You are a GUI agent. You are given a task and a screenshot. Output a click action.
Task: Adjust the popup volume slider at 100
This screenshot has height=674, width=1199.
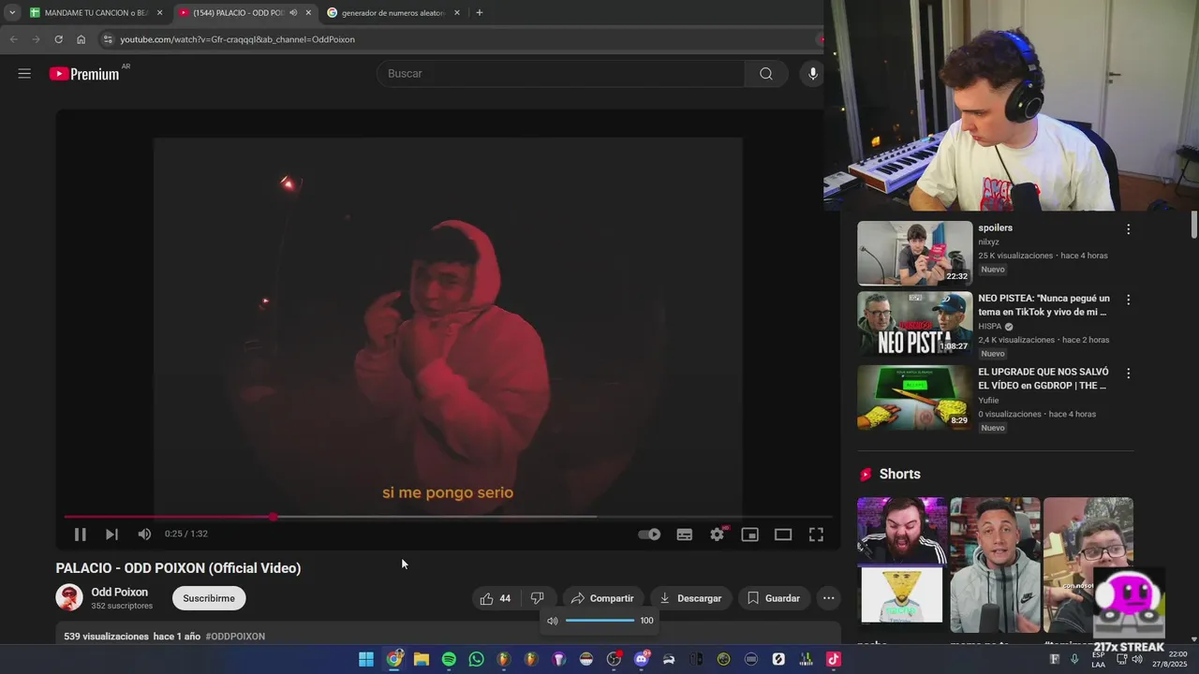(600, 621)
